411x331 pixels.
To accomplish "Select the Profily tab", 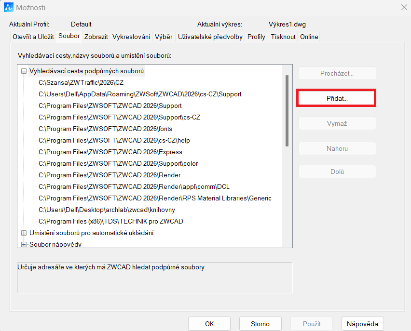I will click(256, 37).
